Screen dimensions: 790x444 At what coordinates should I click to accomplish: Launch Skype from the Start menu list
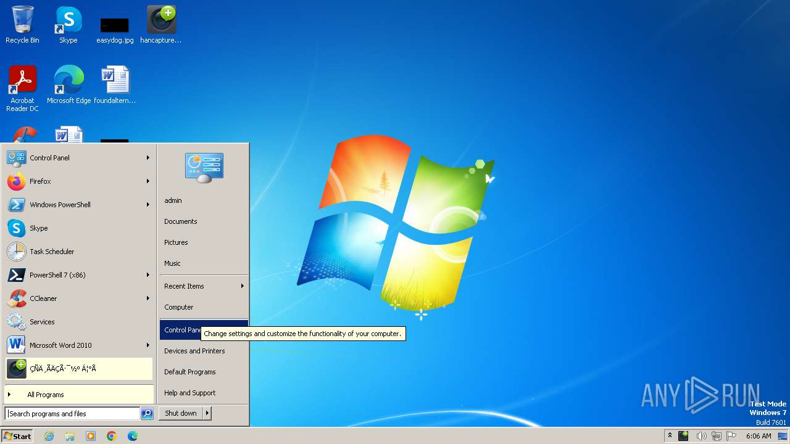point(79,228)
